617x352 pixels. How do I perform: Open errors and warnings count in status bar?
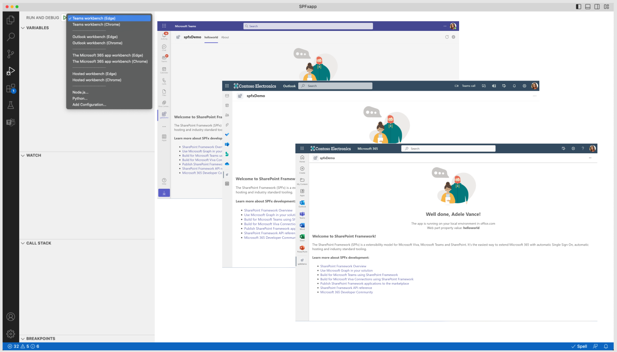pyautogui.click(x=23, y=346)
